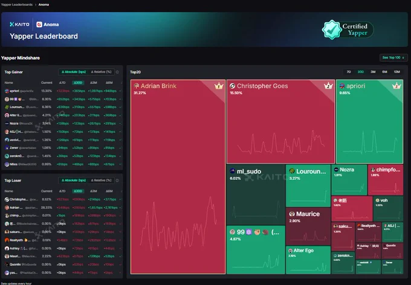Select the 12M timeframe tab in Top20

(397, 72)
